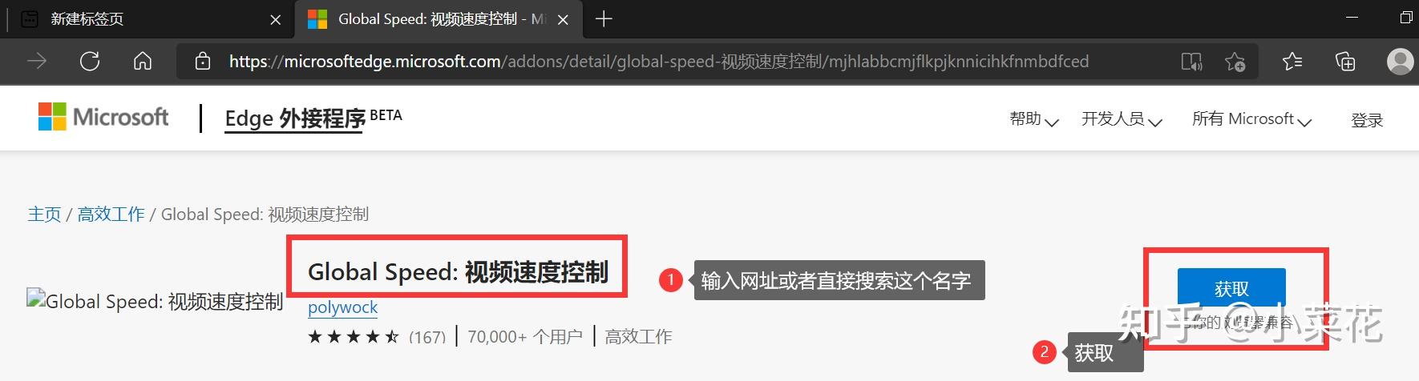Click the forward navigation arrow

point(37,62)
